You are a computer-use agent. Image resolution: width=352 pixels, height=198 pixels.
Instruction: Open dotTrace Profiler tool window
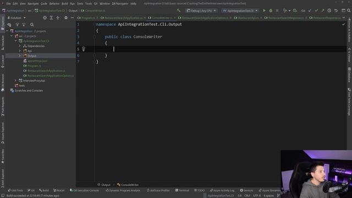[x=158, y=190]
